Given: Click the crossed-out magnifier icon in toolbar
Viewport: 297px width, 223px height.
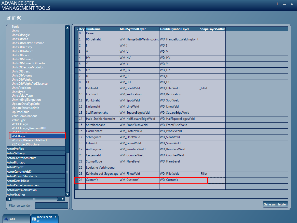Looking at the screenshot, I should (19, 18).
